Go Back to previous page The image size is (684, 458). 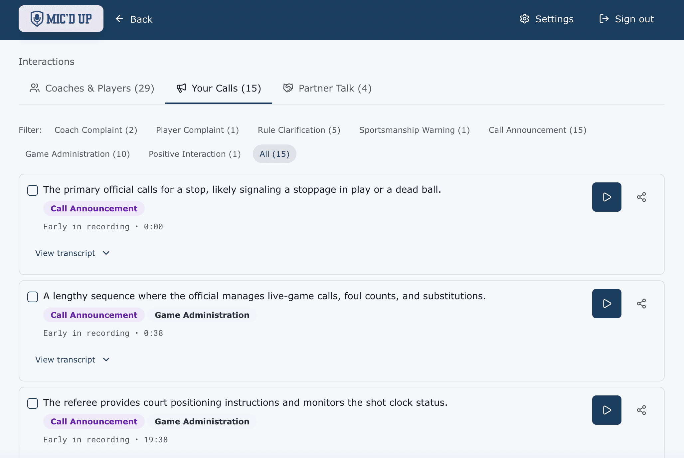pyautogui.click(x=134, y=19)
